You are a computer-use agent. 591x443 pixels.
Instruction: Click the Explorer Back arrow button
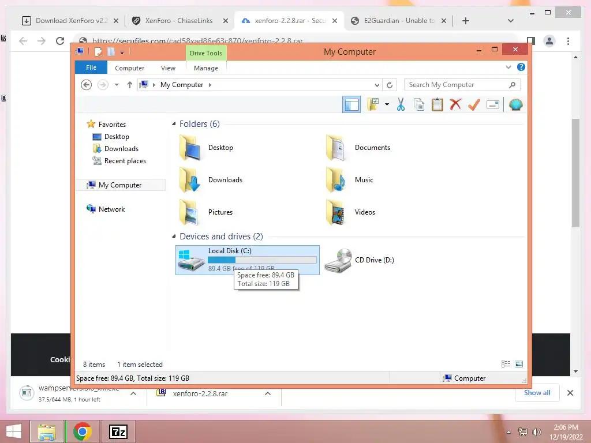[x=87, y=85]
